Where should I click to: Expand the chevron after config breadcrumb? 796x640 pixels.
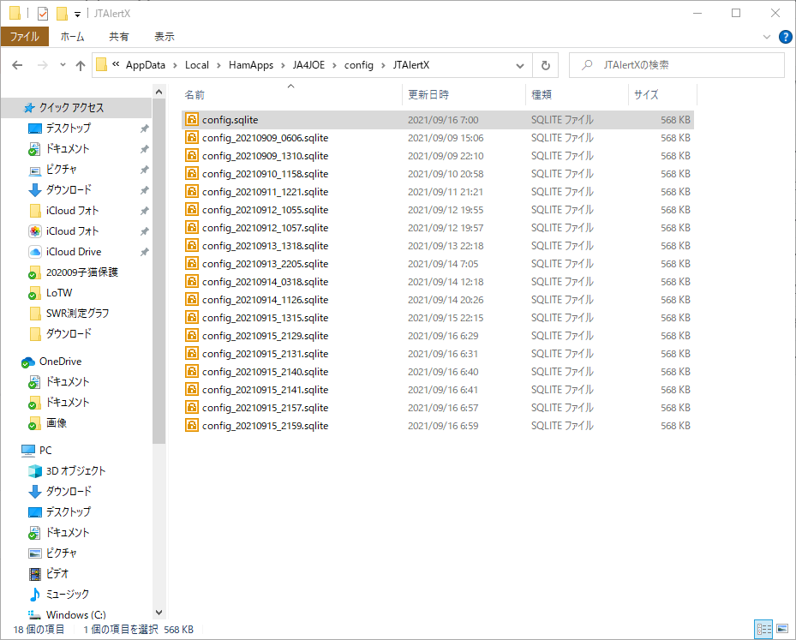coord(383,65)
